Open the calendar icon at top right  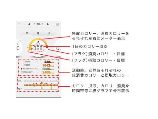point(57,24)
